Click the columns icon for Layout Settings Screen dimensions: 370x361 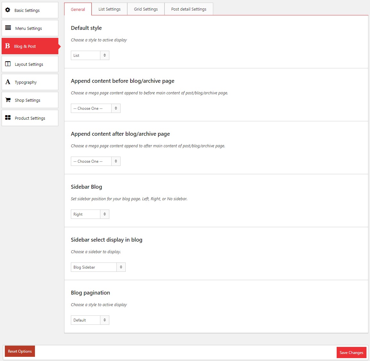8,64
